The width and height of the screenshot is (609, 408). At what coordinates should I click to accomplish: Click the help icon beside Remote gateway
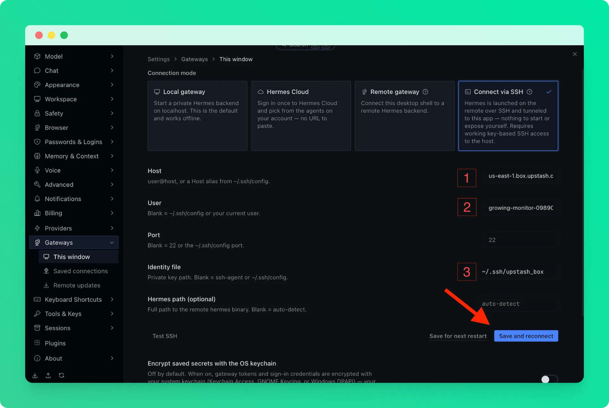(425, 92)
